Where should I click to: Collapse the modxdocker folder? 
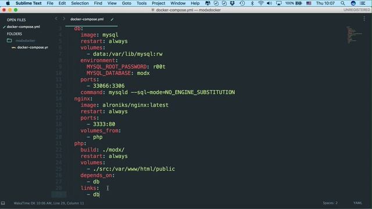pos(9,41)
